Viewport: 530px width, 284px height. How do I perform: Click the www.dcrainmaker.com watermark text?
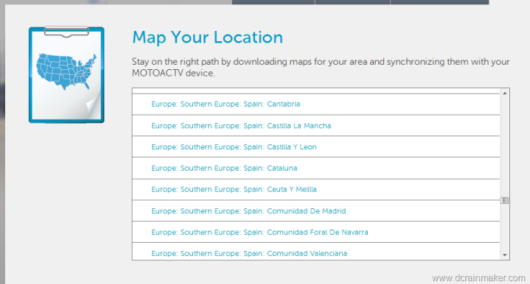[x=478, y=278]
